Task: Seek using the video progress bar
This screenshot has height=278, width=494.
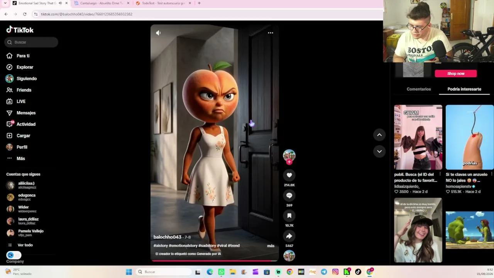Action: (215, 261)
